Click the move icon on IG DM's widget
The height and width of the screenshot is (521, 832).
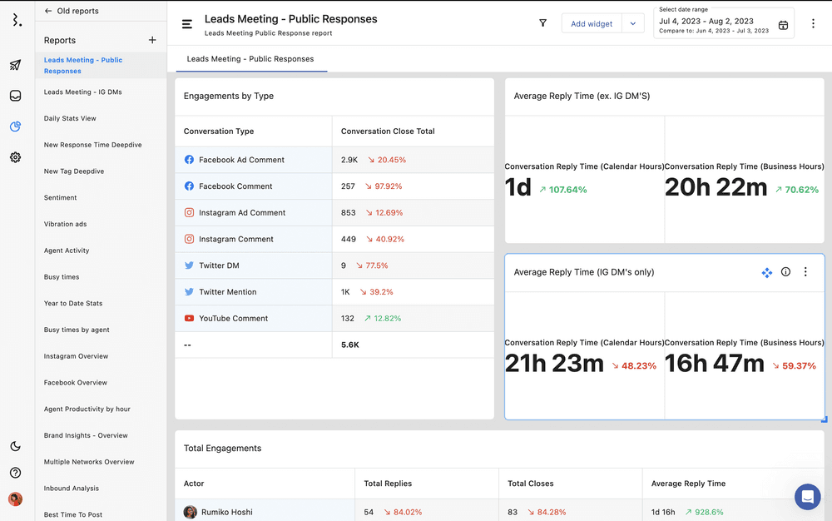coord(766,272)
